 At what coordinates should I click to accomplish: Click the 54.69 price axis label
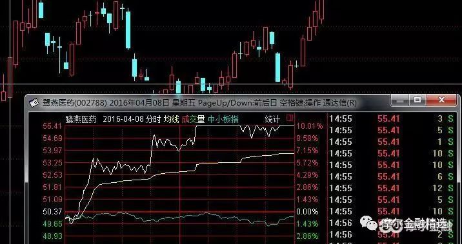pyautogui.click(x=52, y=138)
